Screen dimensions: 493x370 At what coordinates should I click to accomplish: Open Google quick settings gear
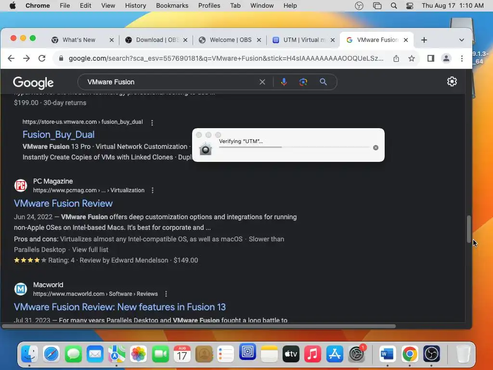click(452, 81)
